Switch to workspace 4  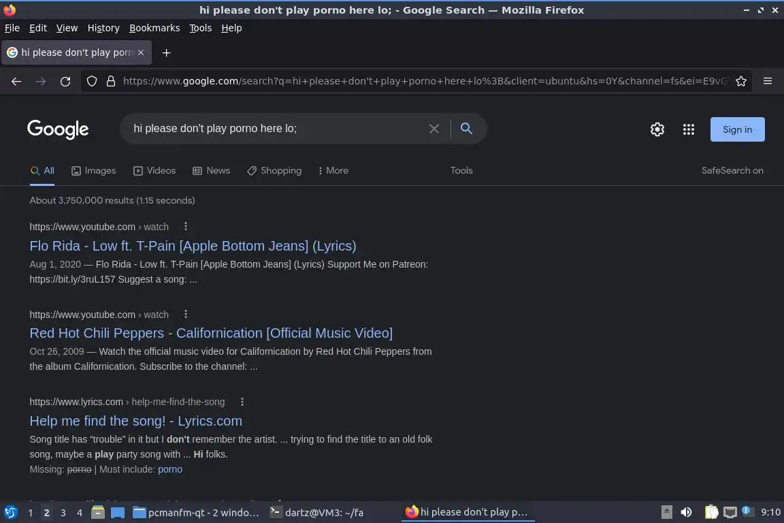80,513
